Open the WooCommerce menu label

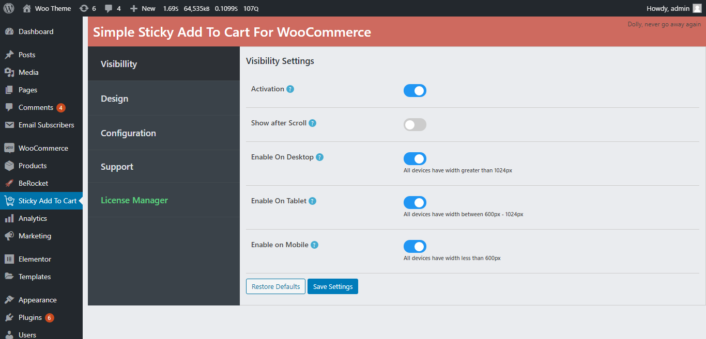click(x=43, y=148)
